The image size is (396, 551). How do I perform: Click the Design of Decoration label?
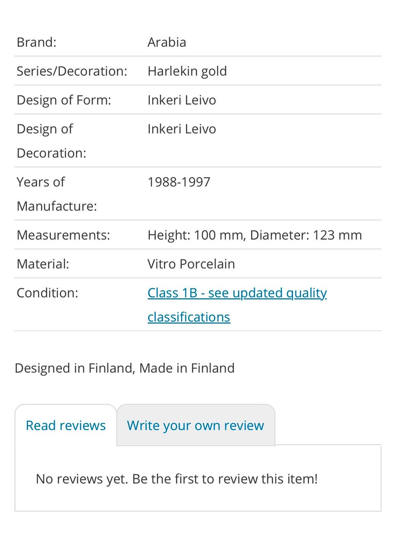(51, 141)
